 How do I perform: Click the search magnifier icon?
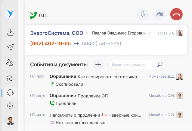click(x=160, y=64)
